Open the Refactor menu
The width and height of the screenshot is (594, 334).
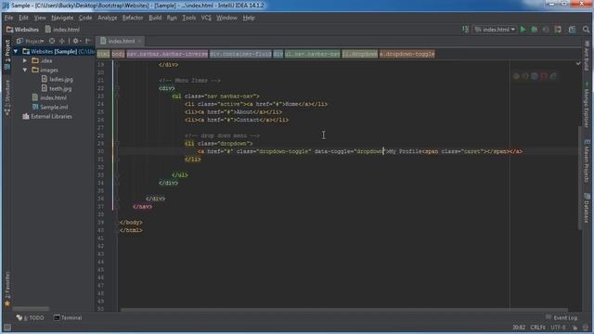[133, 18]
